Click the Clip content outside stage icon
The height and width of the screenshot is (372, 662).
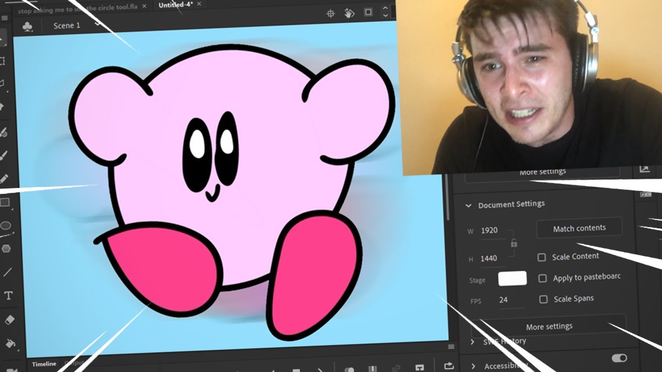[x=368, y=12]
